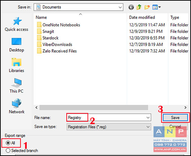Create a new folder using toolbar icon
191x156 pixels.
(x=147, y=7)
